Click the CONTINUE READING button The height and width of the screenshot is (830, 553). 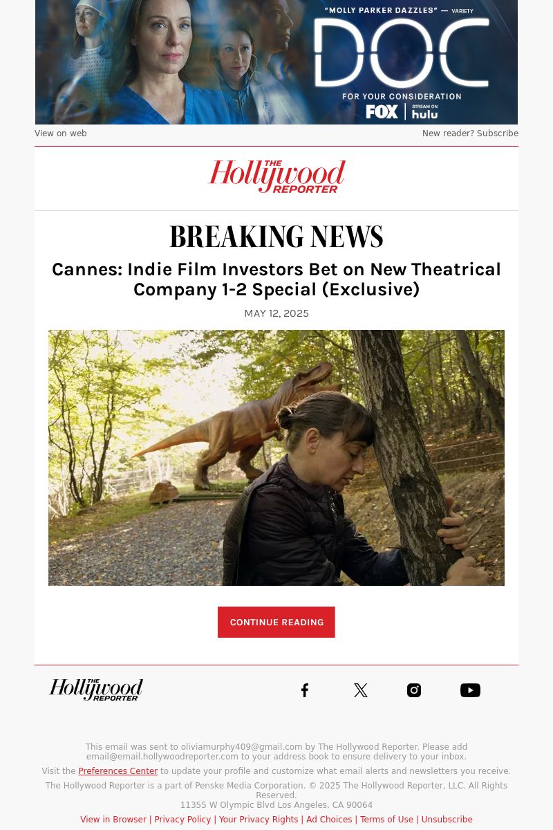point(276,622)
